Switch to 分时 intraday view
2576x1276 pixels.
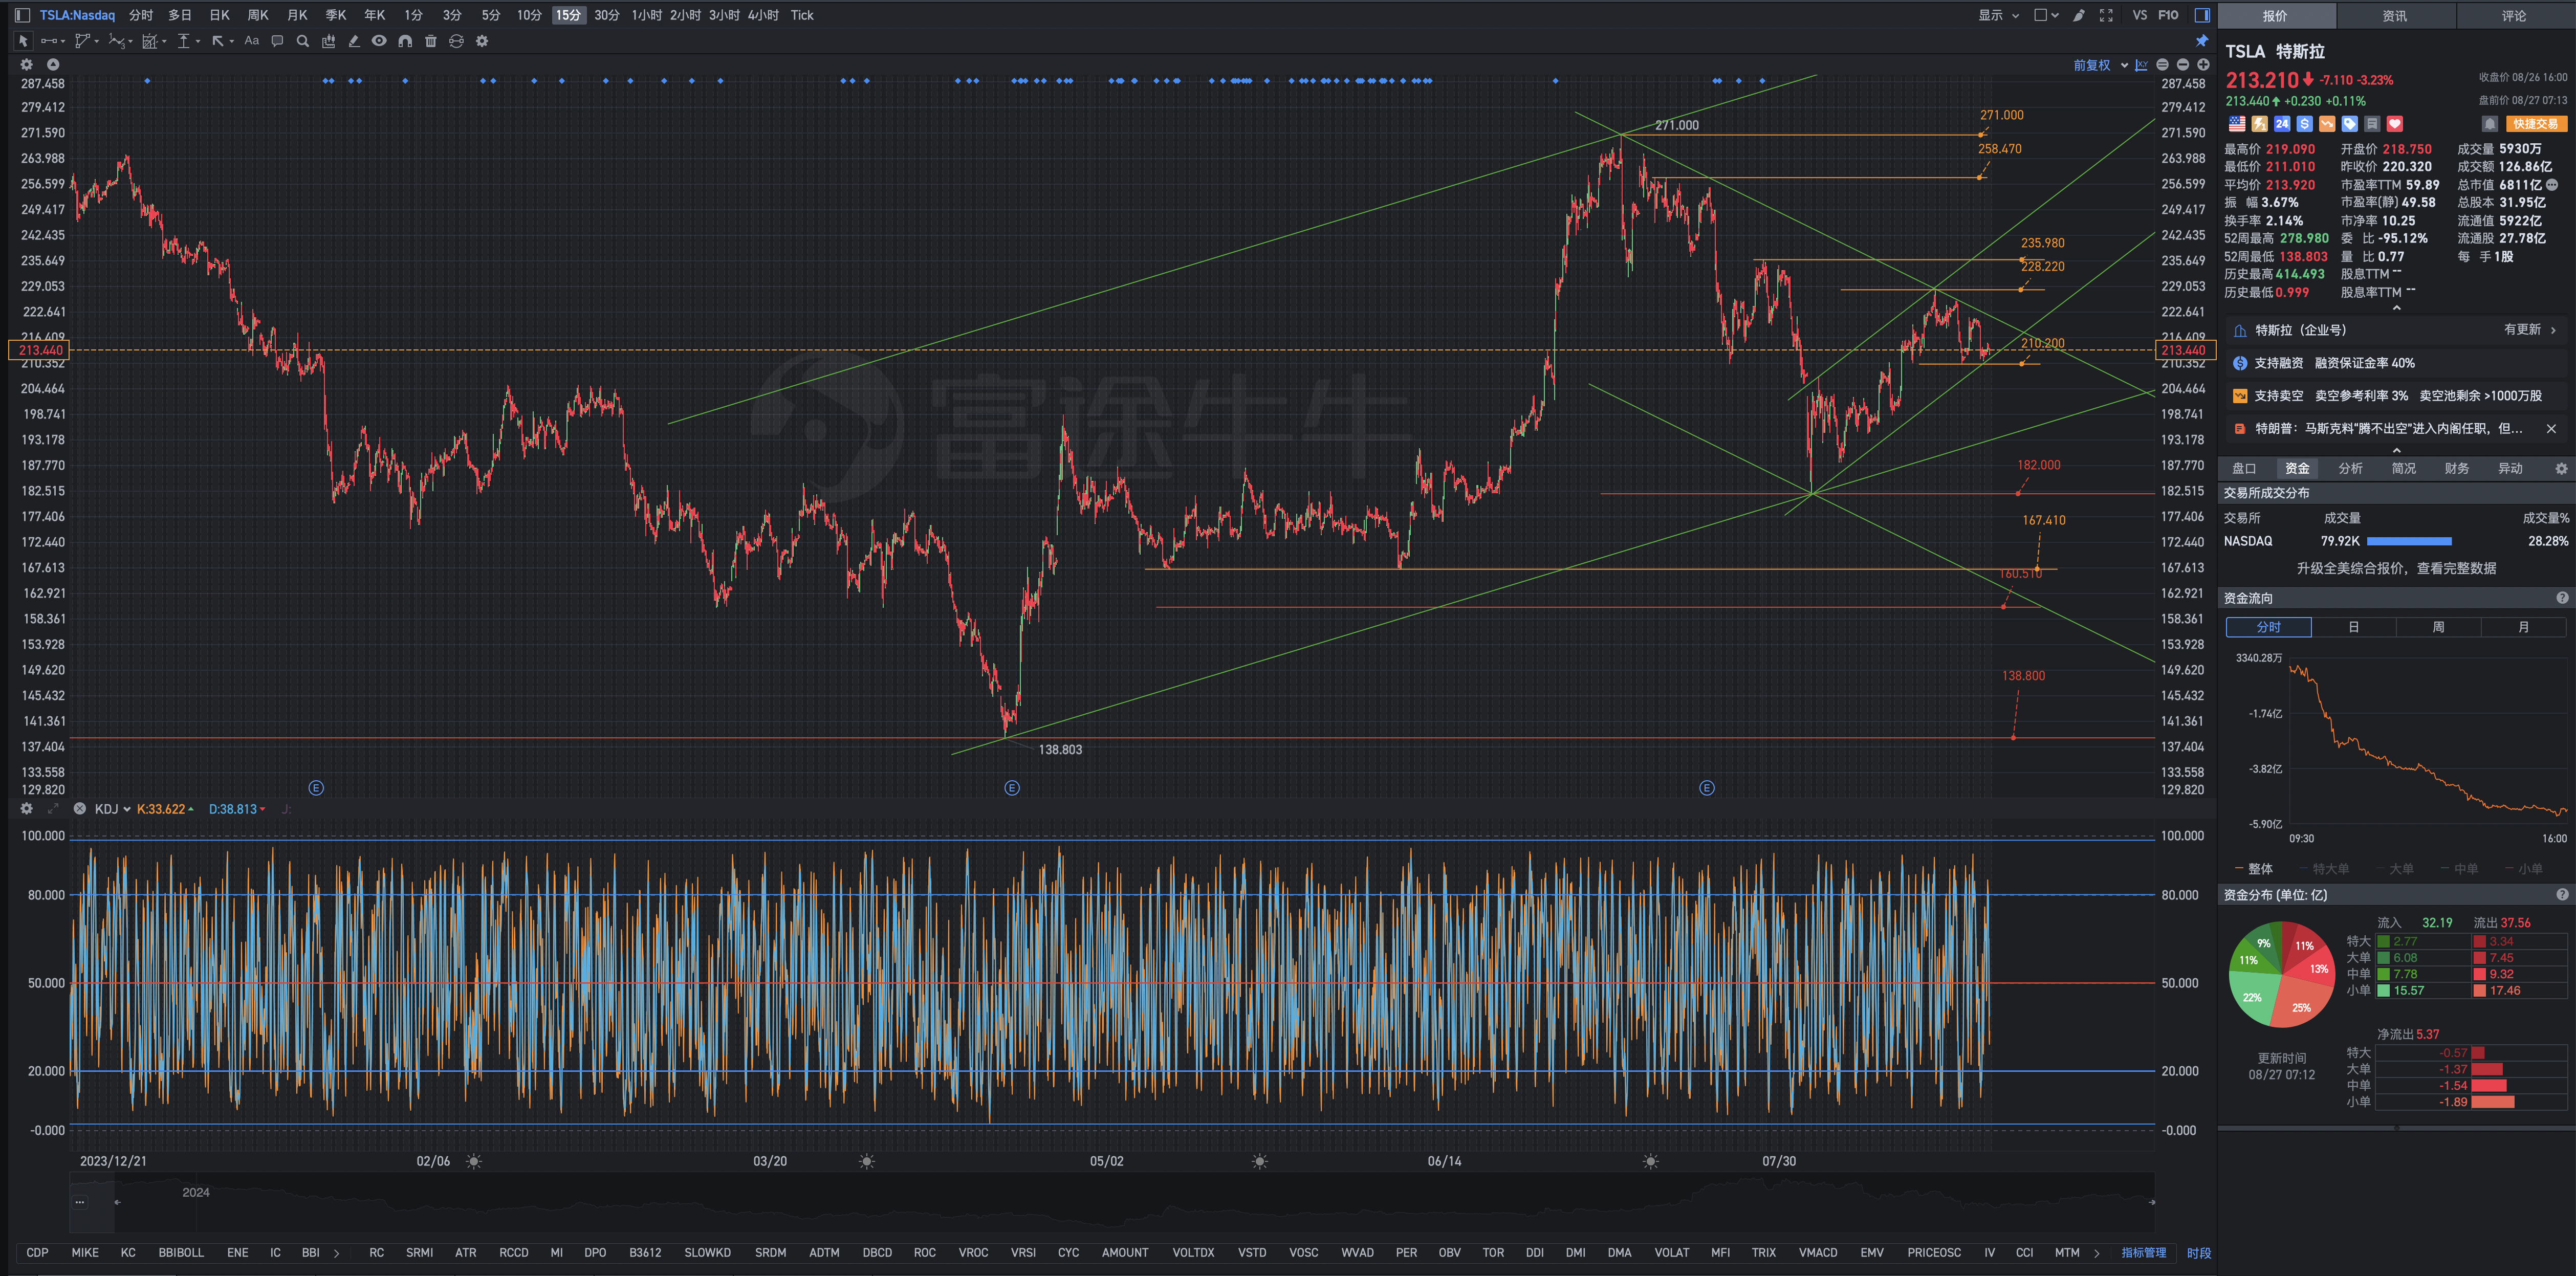point(141,15)
